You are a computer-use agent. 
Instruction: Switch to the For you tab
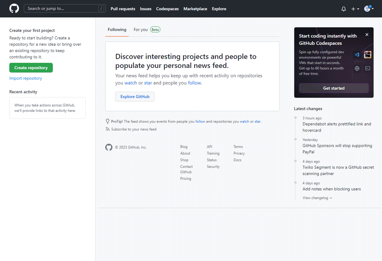[141, 30]
